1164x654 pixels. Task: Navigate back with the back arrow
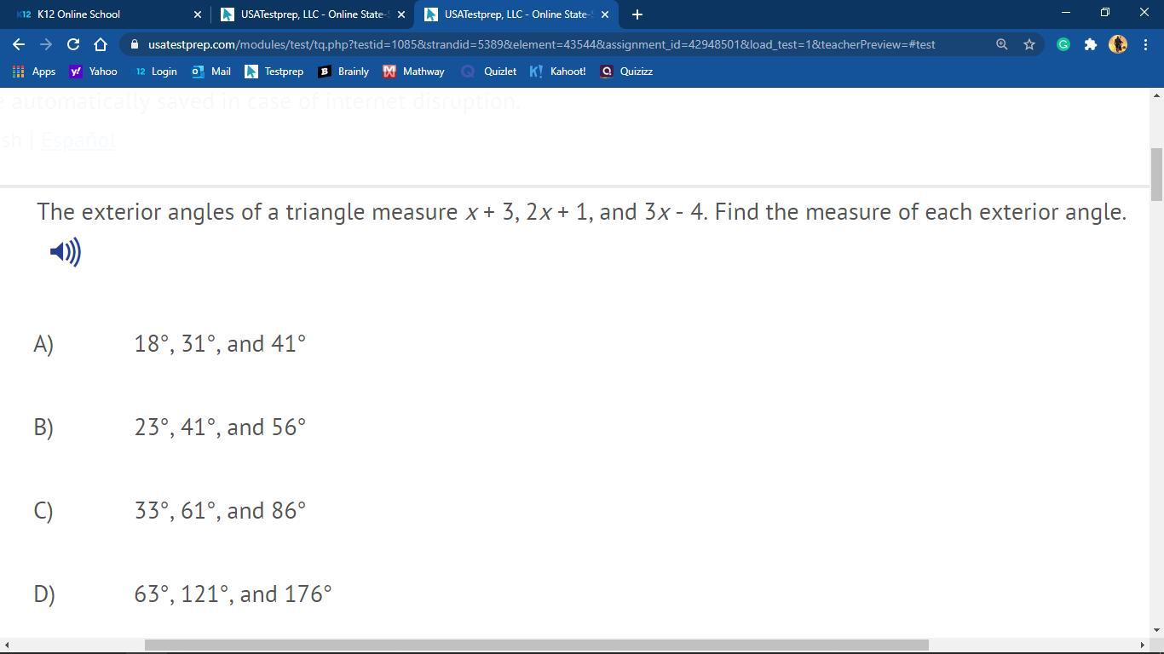pos(19,44)
